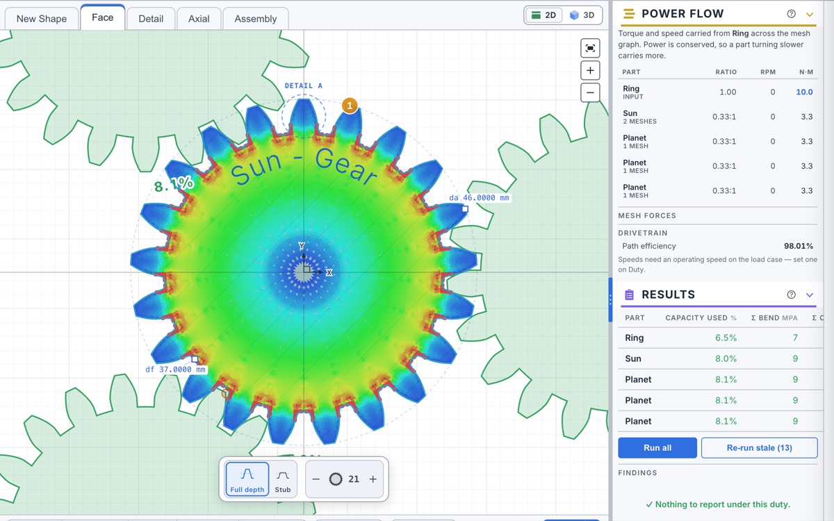This screenshot has height=521, width=834.
Task: Switch to the Assembly tab
Action: [256, 19]
